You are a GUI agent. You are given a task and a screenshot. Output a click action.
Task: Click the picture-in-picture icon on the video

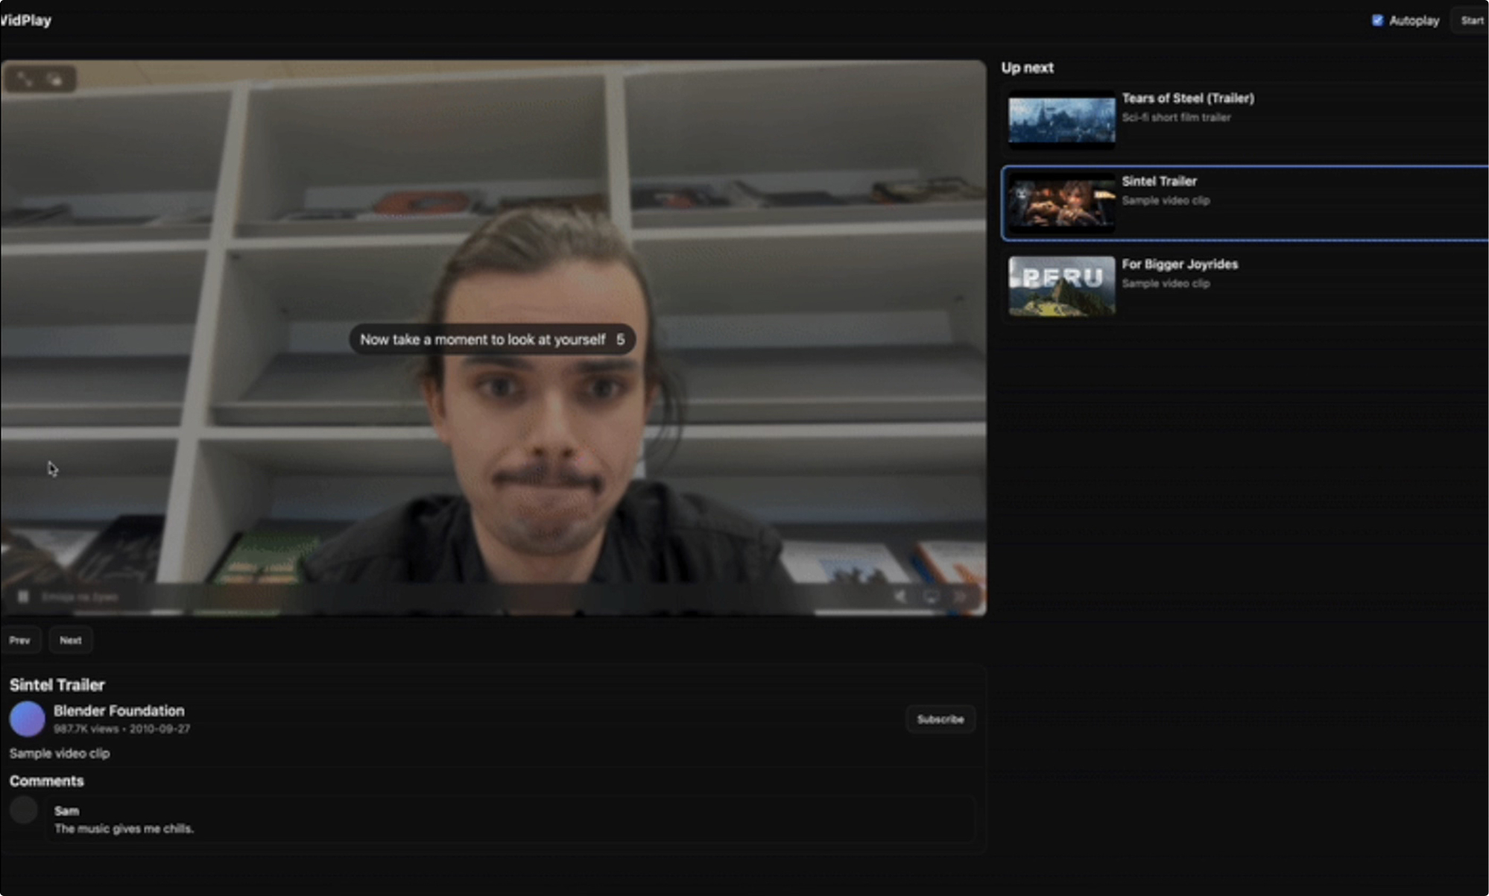[56, 79]
